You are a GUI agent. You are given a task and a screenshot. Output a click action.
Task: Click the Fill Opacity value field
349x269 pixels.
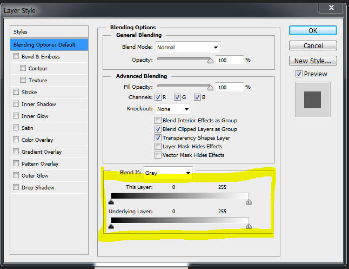230,87
